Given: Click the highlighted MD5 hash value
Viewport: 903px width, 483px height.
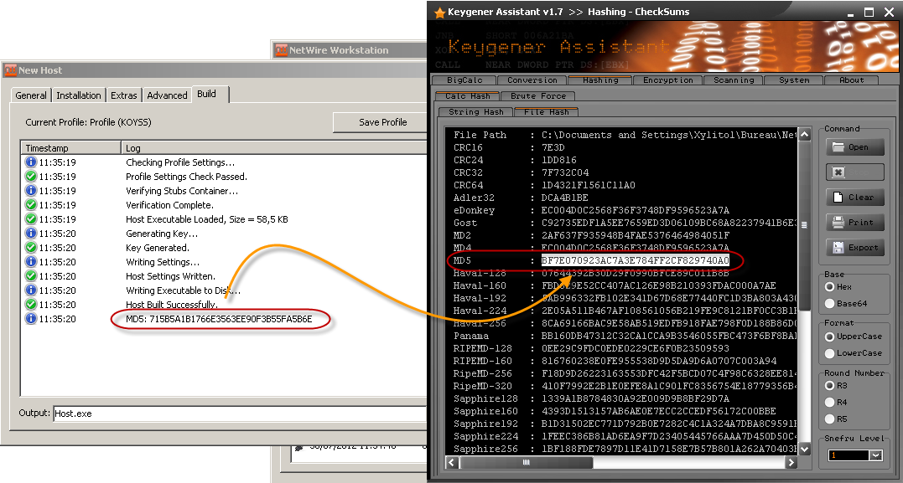Looking at the screenshot, I should point(635,260).
